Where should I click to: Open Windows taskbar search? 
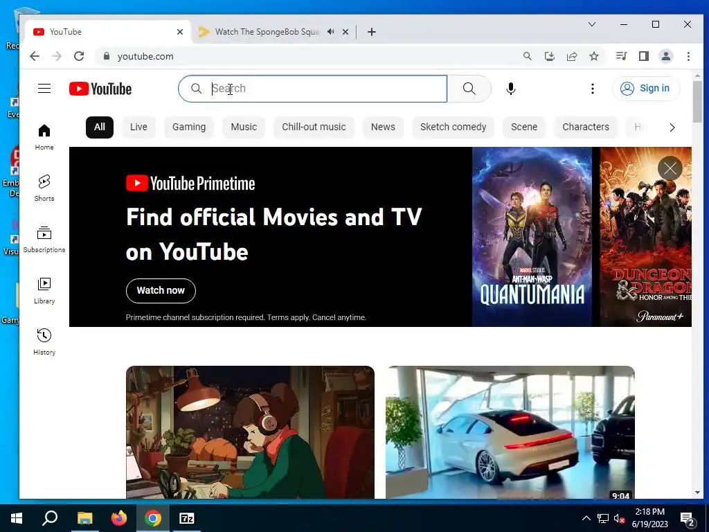coord(50,518)
